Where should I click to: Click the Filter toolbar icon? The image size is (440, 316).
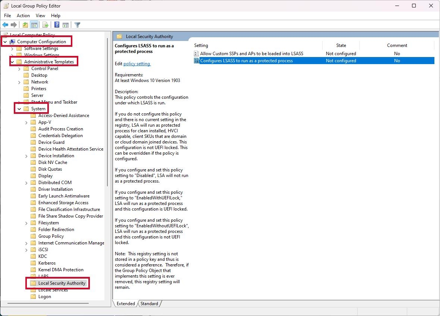[x=77, y=25]
